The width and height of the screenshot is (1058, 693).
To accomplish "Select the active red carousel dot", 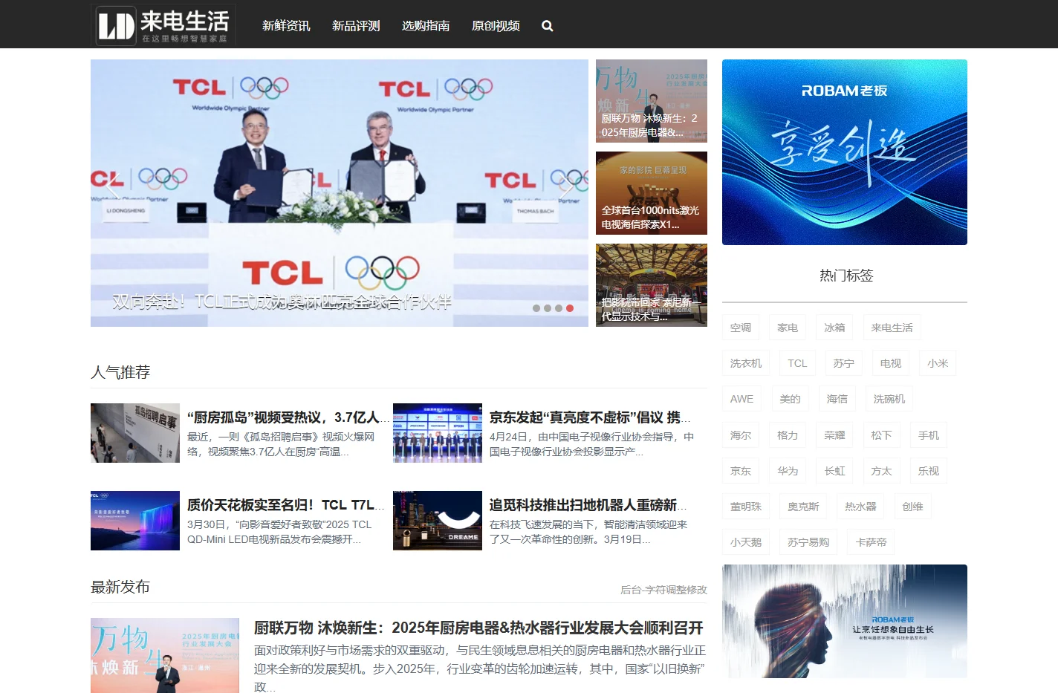I will click(x=570, y=308).
